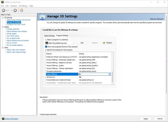Collapse the 3D Settings tree node

[3, 18]
